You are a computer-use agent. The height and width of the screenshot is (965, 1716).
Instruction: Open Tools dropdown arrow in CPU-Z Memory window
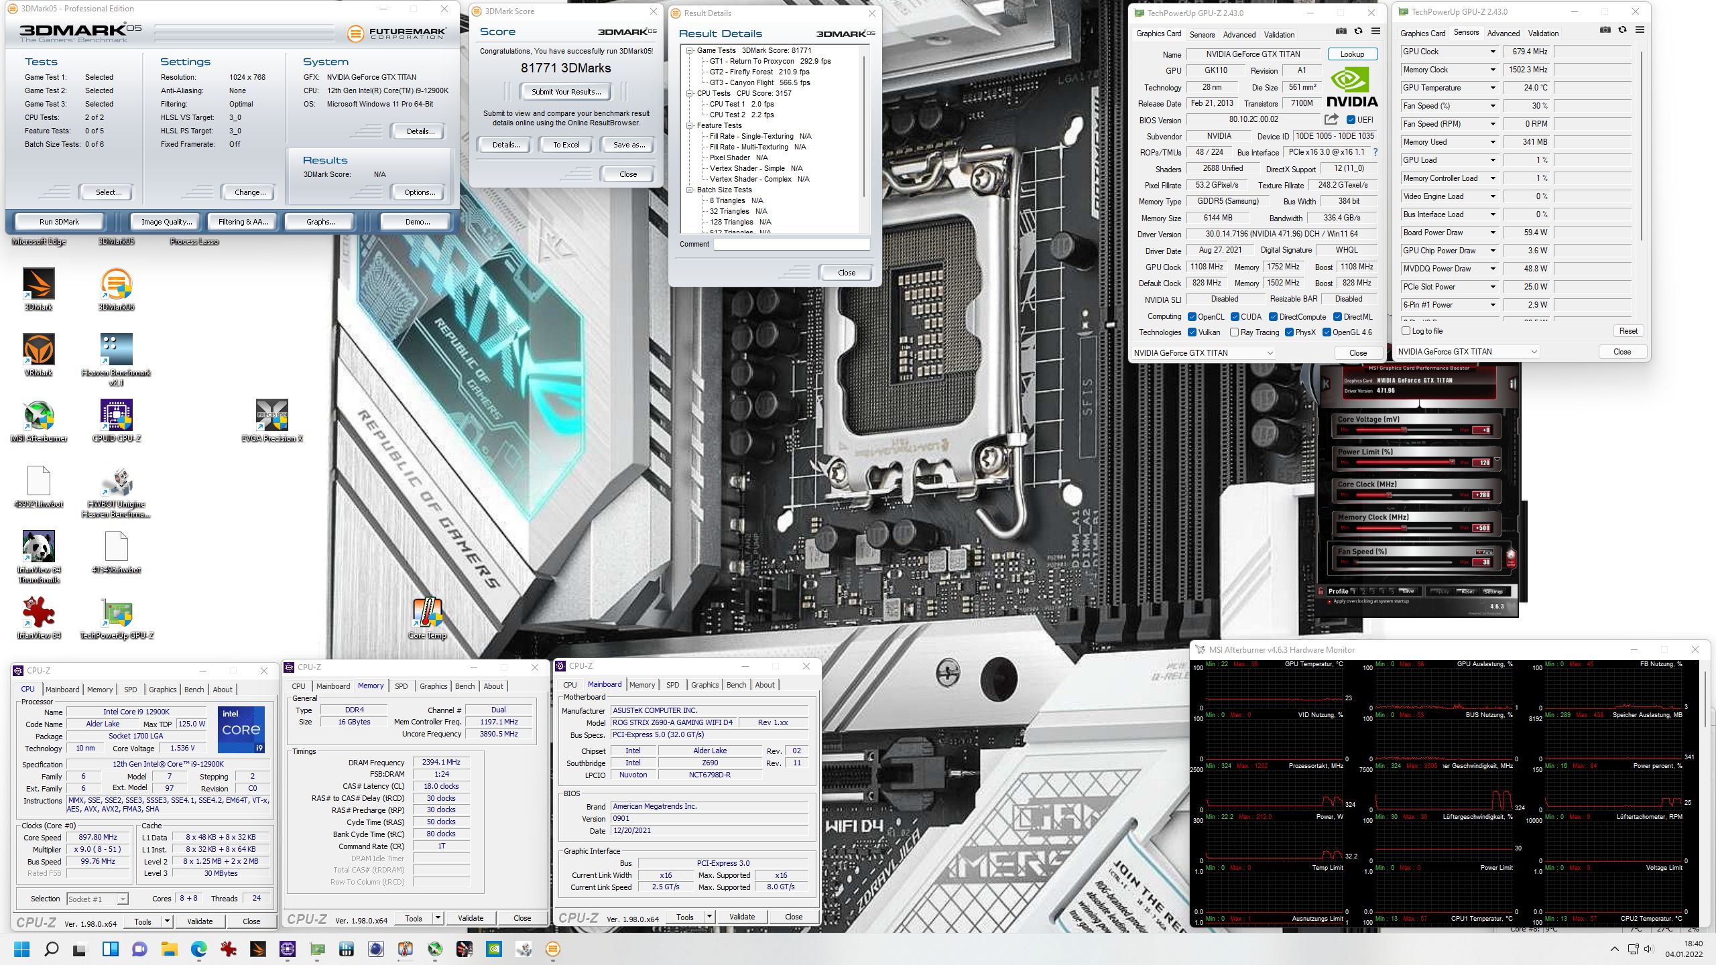pyautogui.click(x=438, y=918)
